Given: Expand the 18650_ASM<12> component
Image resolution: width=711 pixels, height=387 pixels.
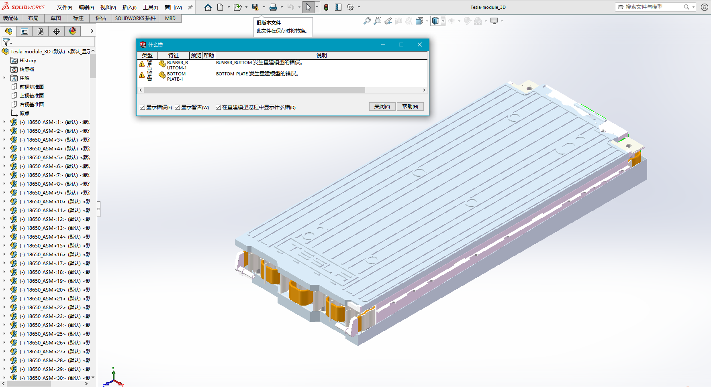Looking at the screenshot, I should click(4, 219).
